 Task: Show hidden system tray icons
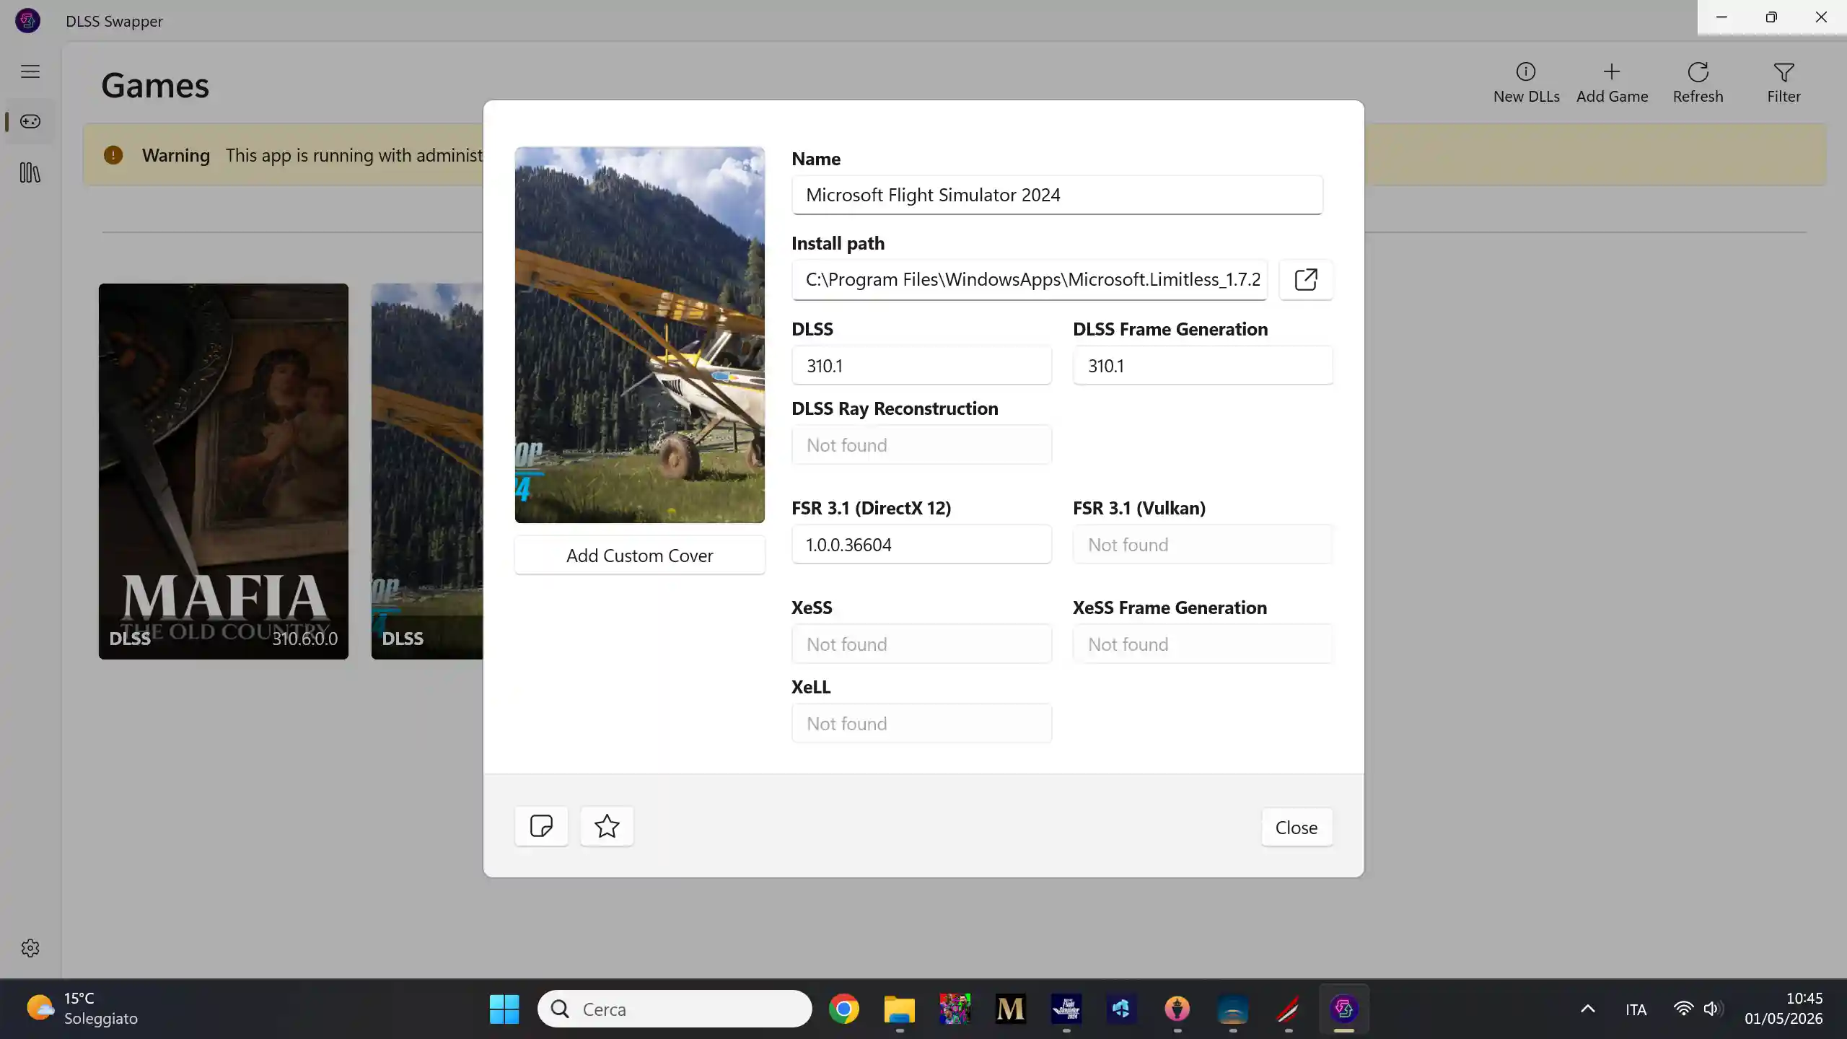point(1588,1009)
